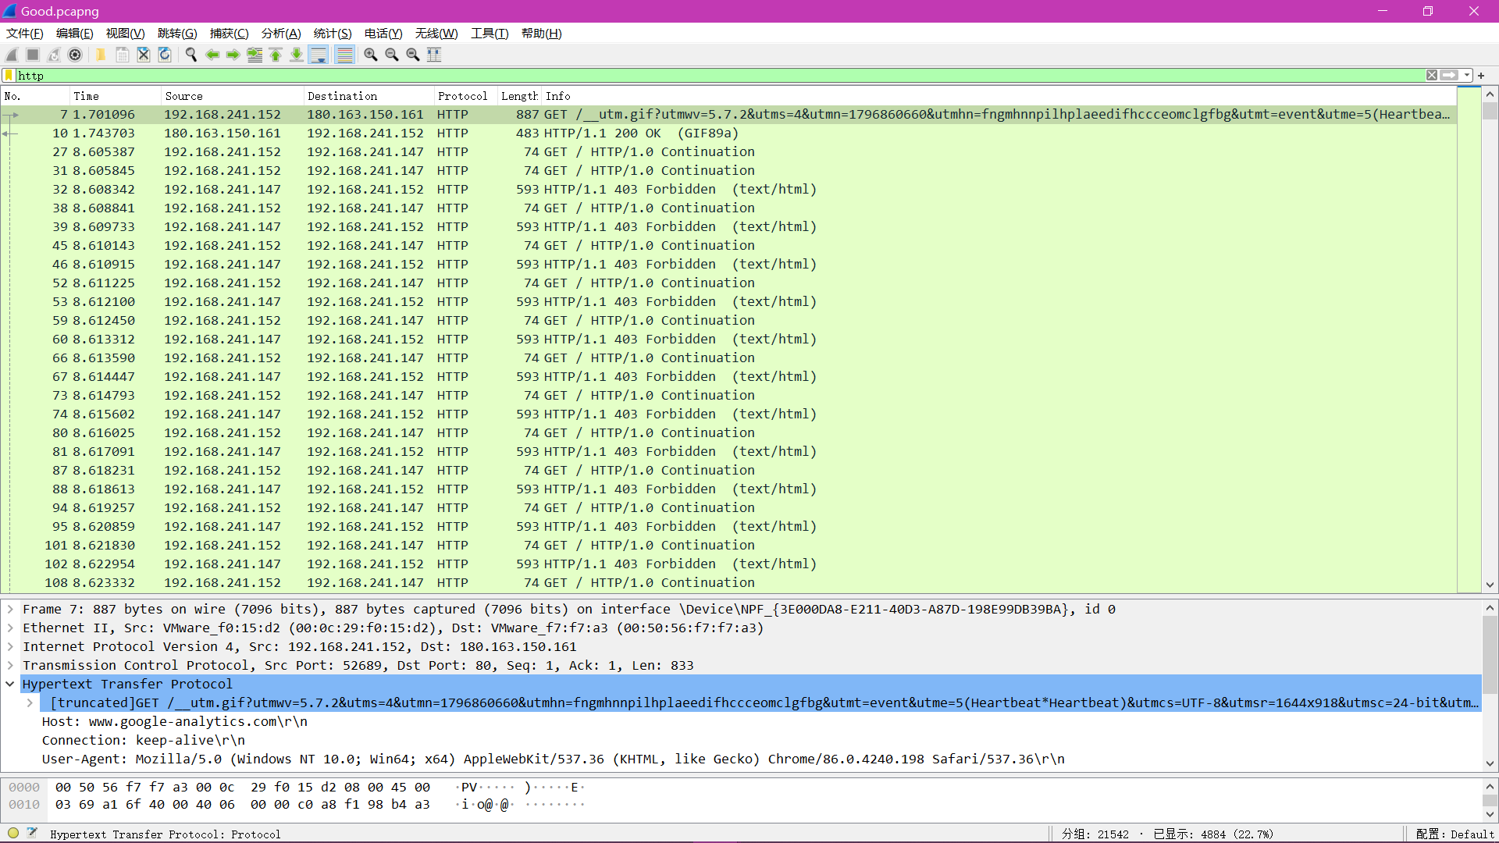This screenshot has height=843, width=1499.
Task: Select packet 27 GET Continuation row
Action: point(729,152)
